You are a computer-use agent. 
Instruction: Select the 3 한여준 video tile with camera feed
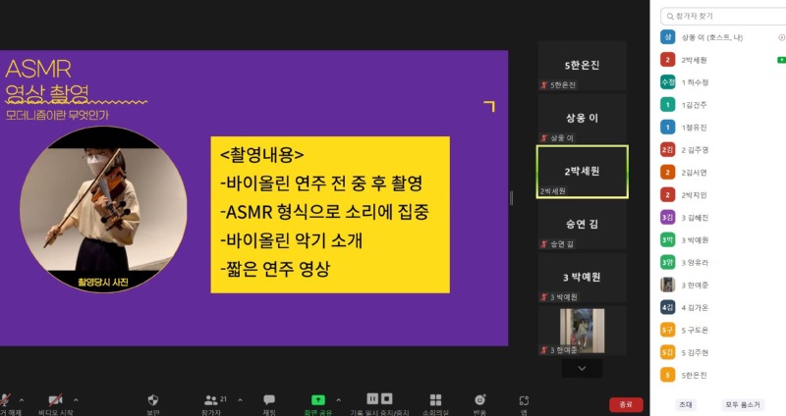582,331
